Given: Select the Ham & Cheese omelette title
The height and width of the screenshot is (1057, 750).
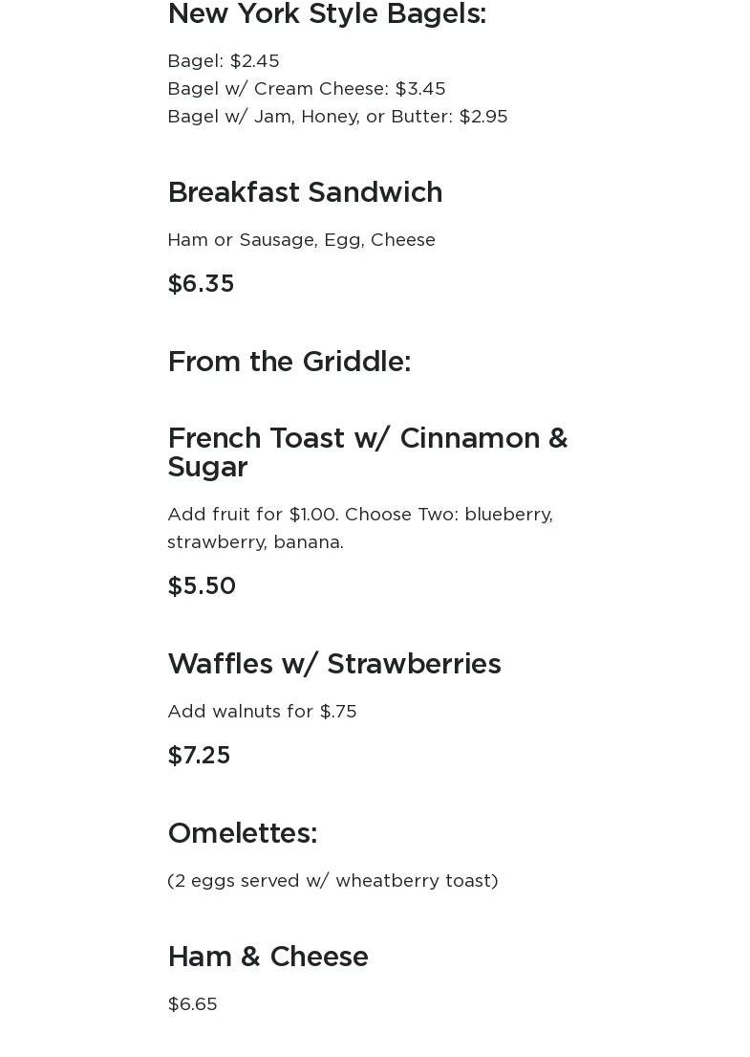Looking at the screenshot, I should (x=268, y=957).
